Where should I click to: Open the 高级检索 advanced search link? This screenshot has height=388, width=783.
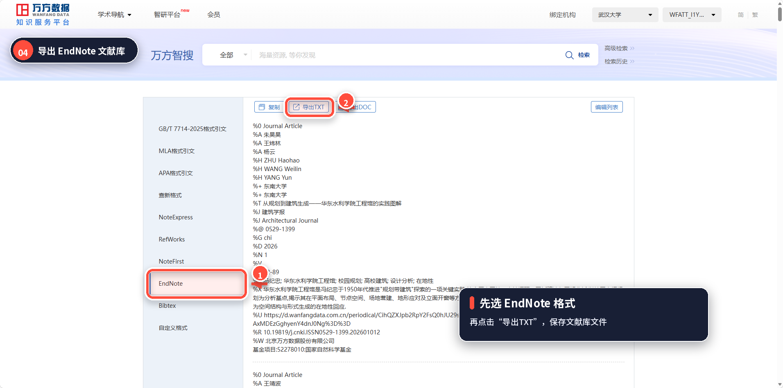pos(619,48)
